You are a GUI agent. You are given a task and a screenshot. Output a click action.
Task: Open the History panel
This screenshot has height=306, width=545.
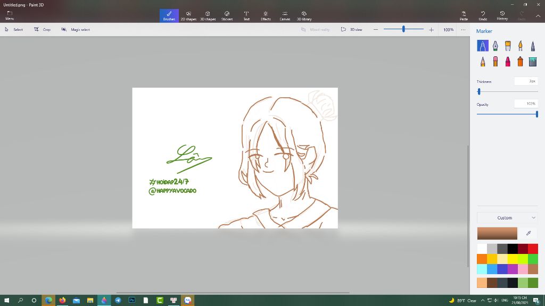click(502, 16)
